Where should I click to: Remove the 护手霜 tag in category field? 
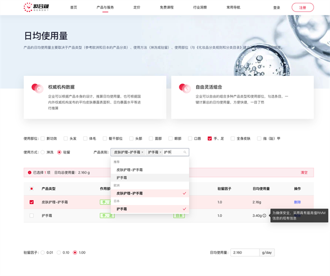pyautogui.click(x=161, y=152)
